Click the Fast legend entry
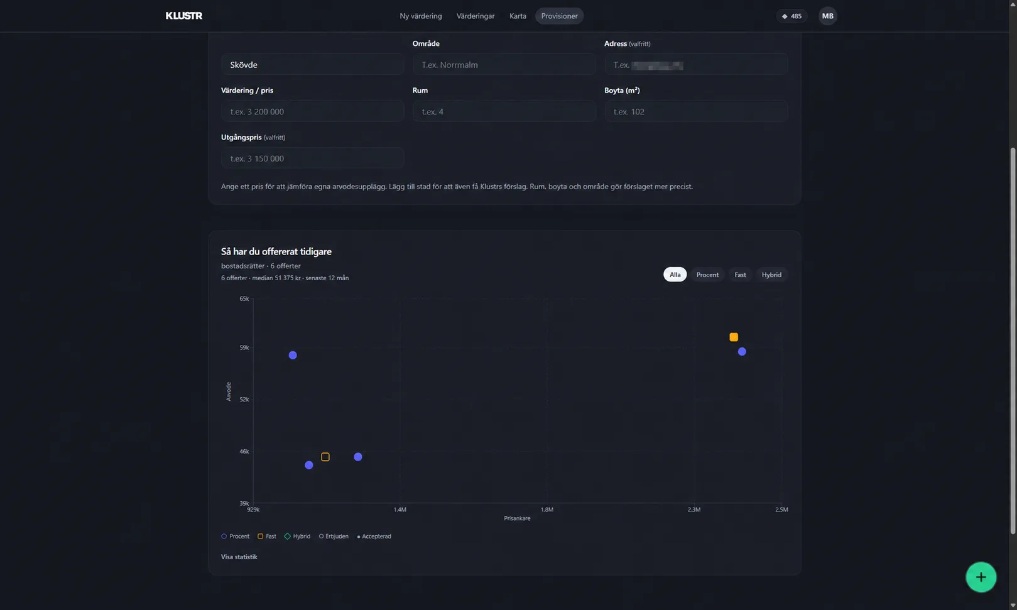This screenshot has height=610, width=1017. [x=266, y=536]
